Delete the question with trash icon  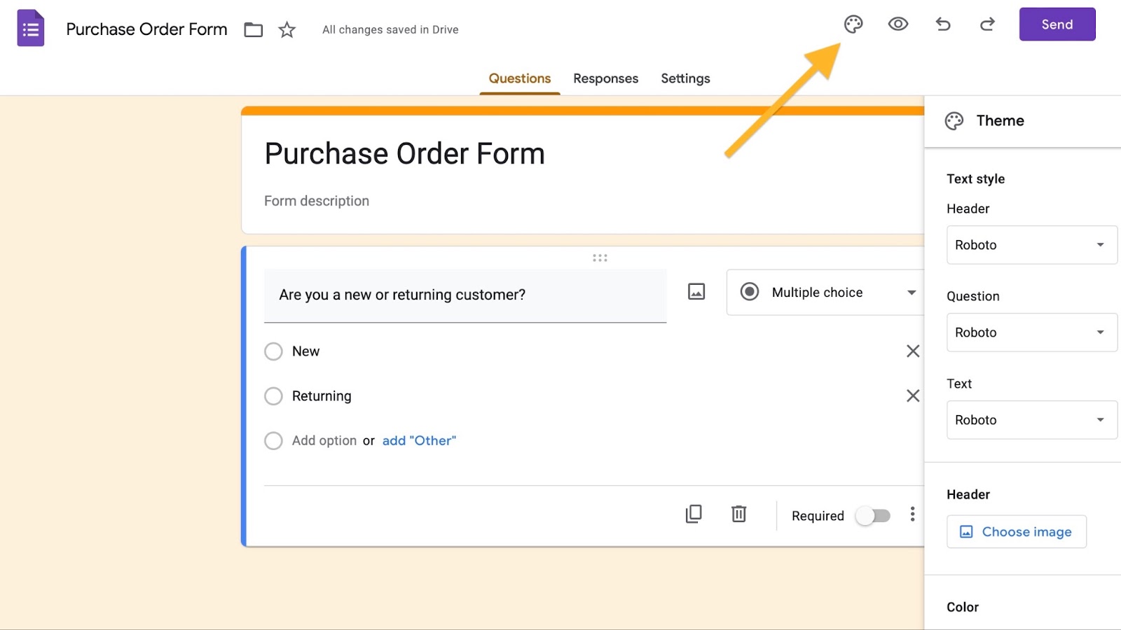[x=738, y=514]
